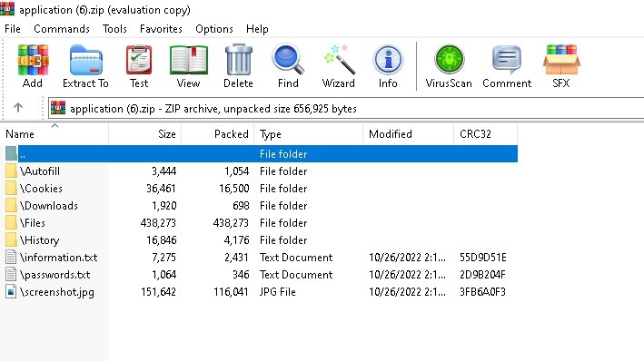This screenshot has width=644, height=361.
Task: Select the \History folder name
Action: 39,240
